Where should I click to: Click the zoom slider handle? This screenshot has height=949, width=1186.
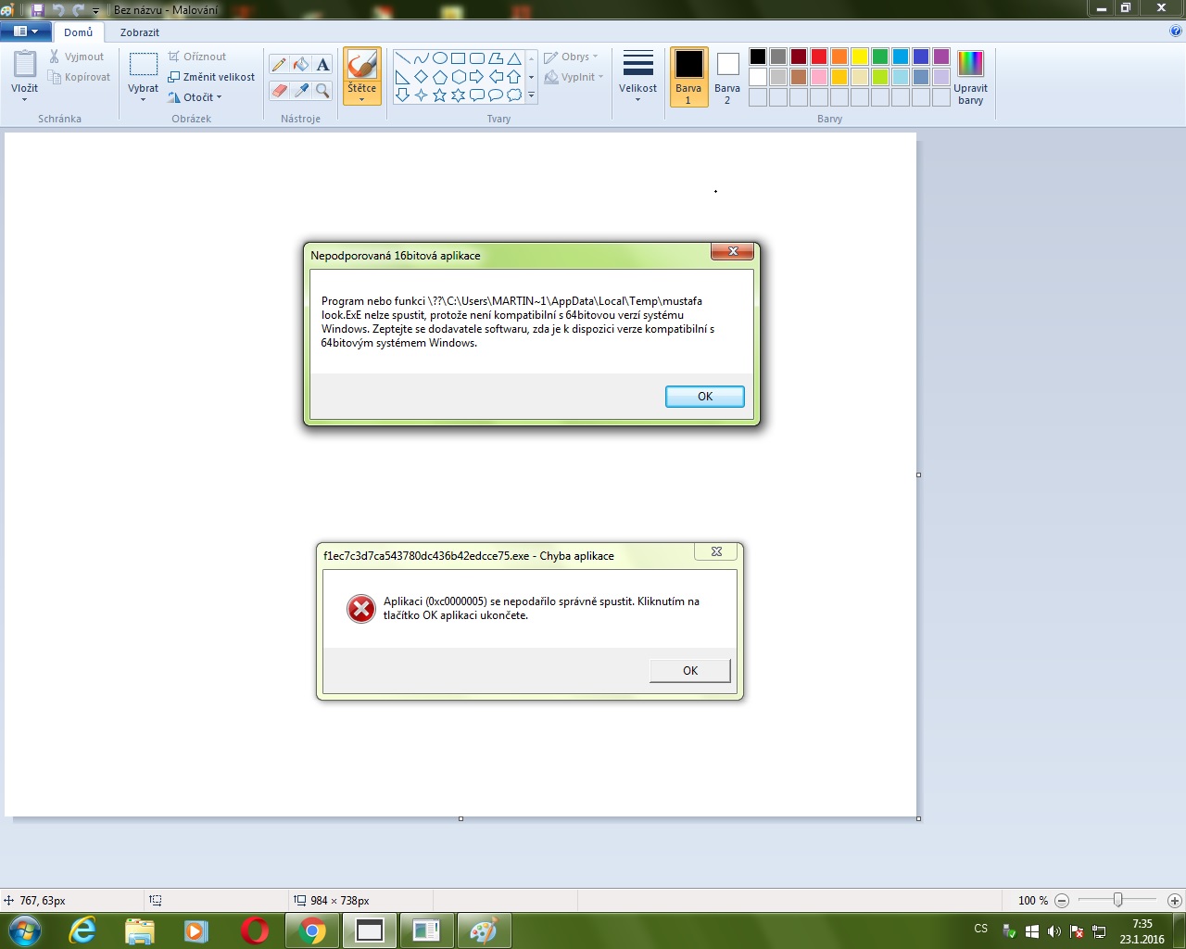1118,900
